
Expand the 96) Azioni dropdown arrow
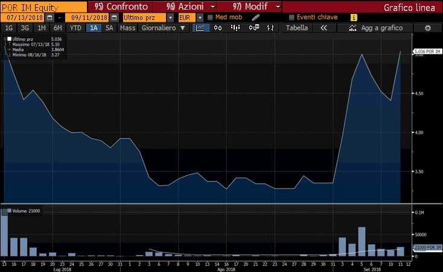pyautogui.click(x=213, y=7)
